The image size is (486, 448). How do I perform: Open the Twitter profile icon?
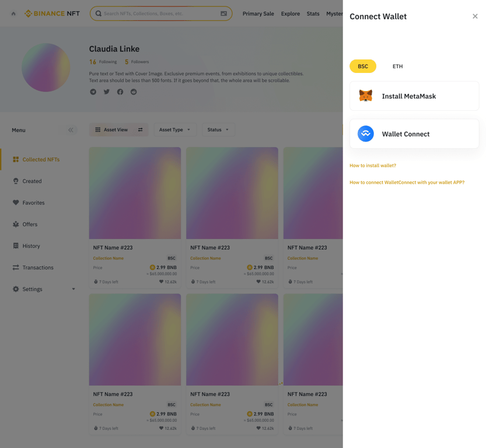(x=106, y=92)
